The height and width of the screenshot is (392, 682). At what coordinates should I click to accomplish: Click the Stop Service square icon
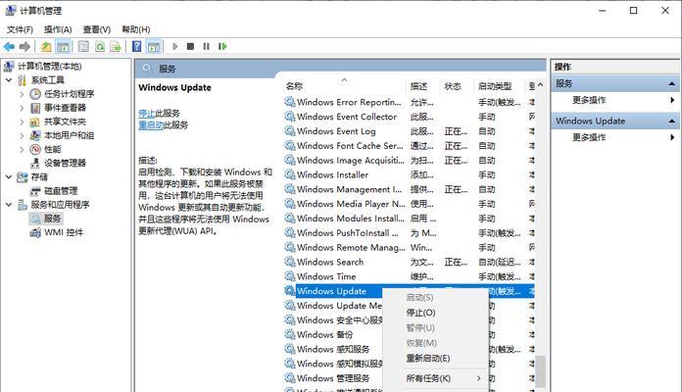click(190, 46)
